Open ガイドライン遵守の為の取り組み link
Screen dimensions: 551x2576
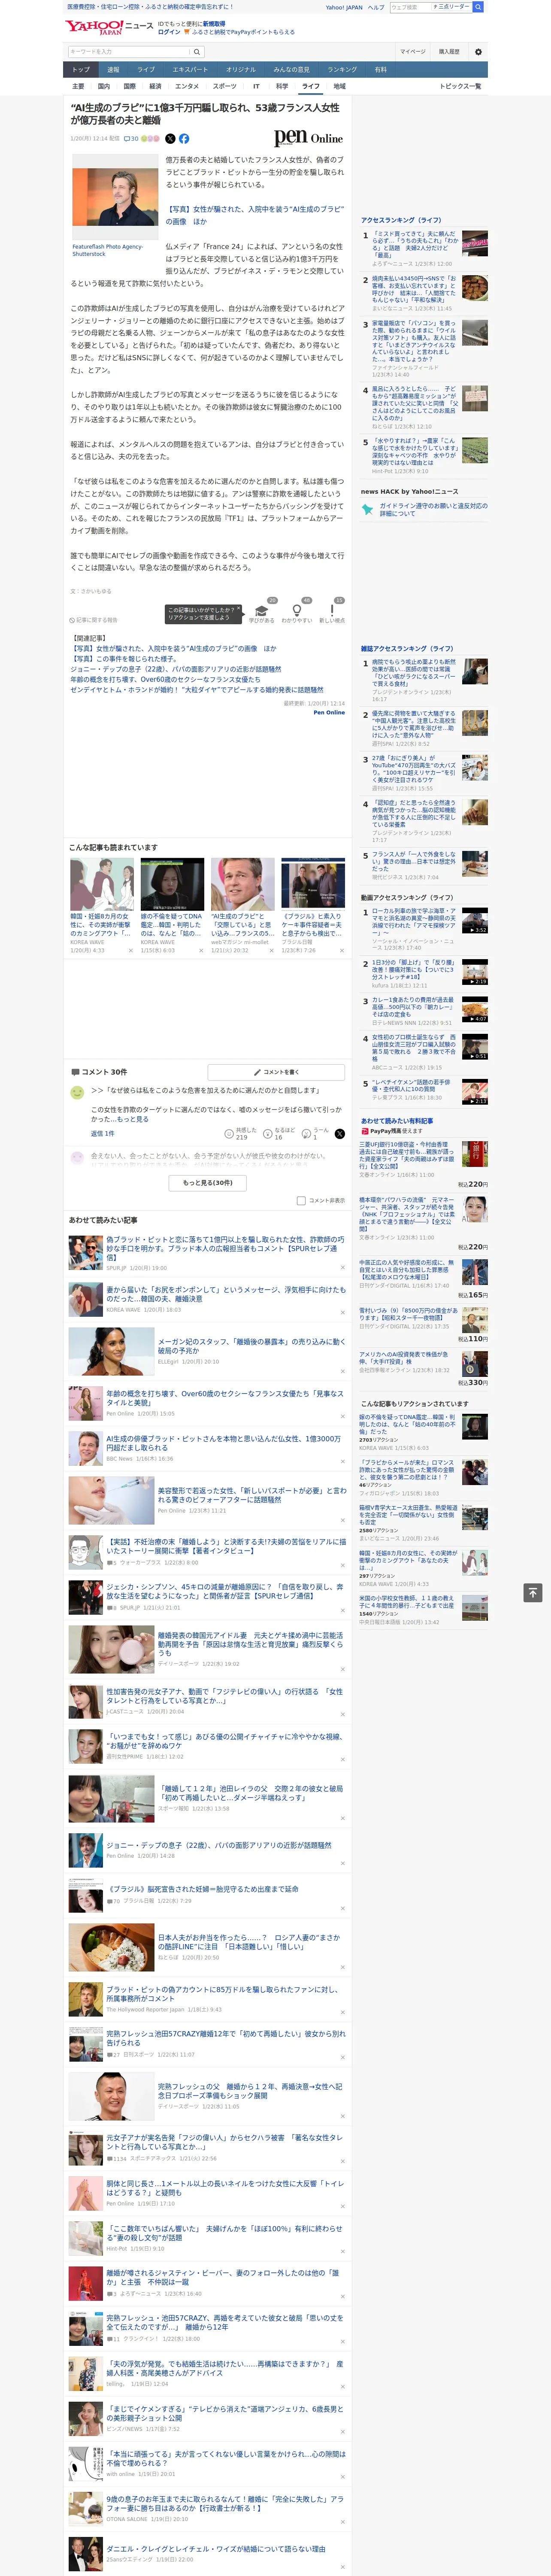pos(433,509)
